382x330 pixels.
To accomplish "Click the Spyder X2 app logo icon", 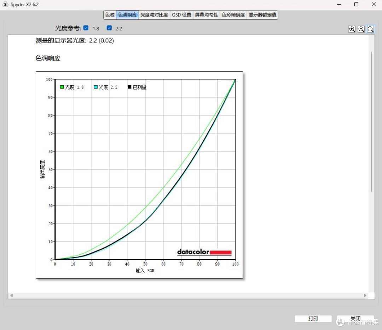I will 5,4.
